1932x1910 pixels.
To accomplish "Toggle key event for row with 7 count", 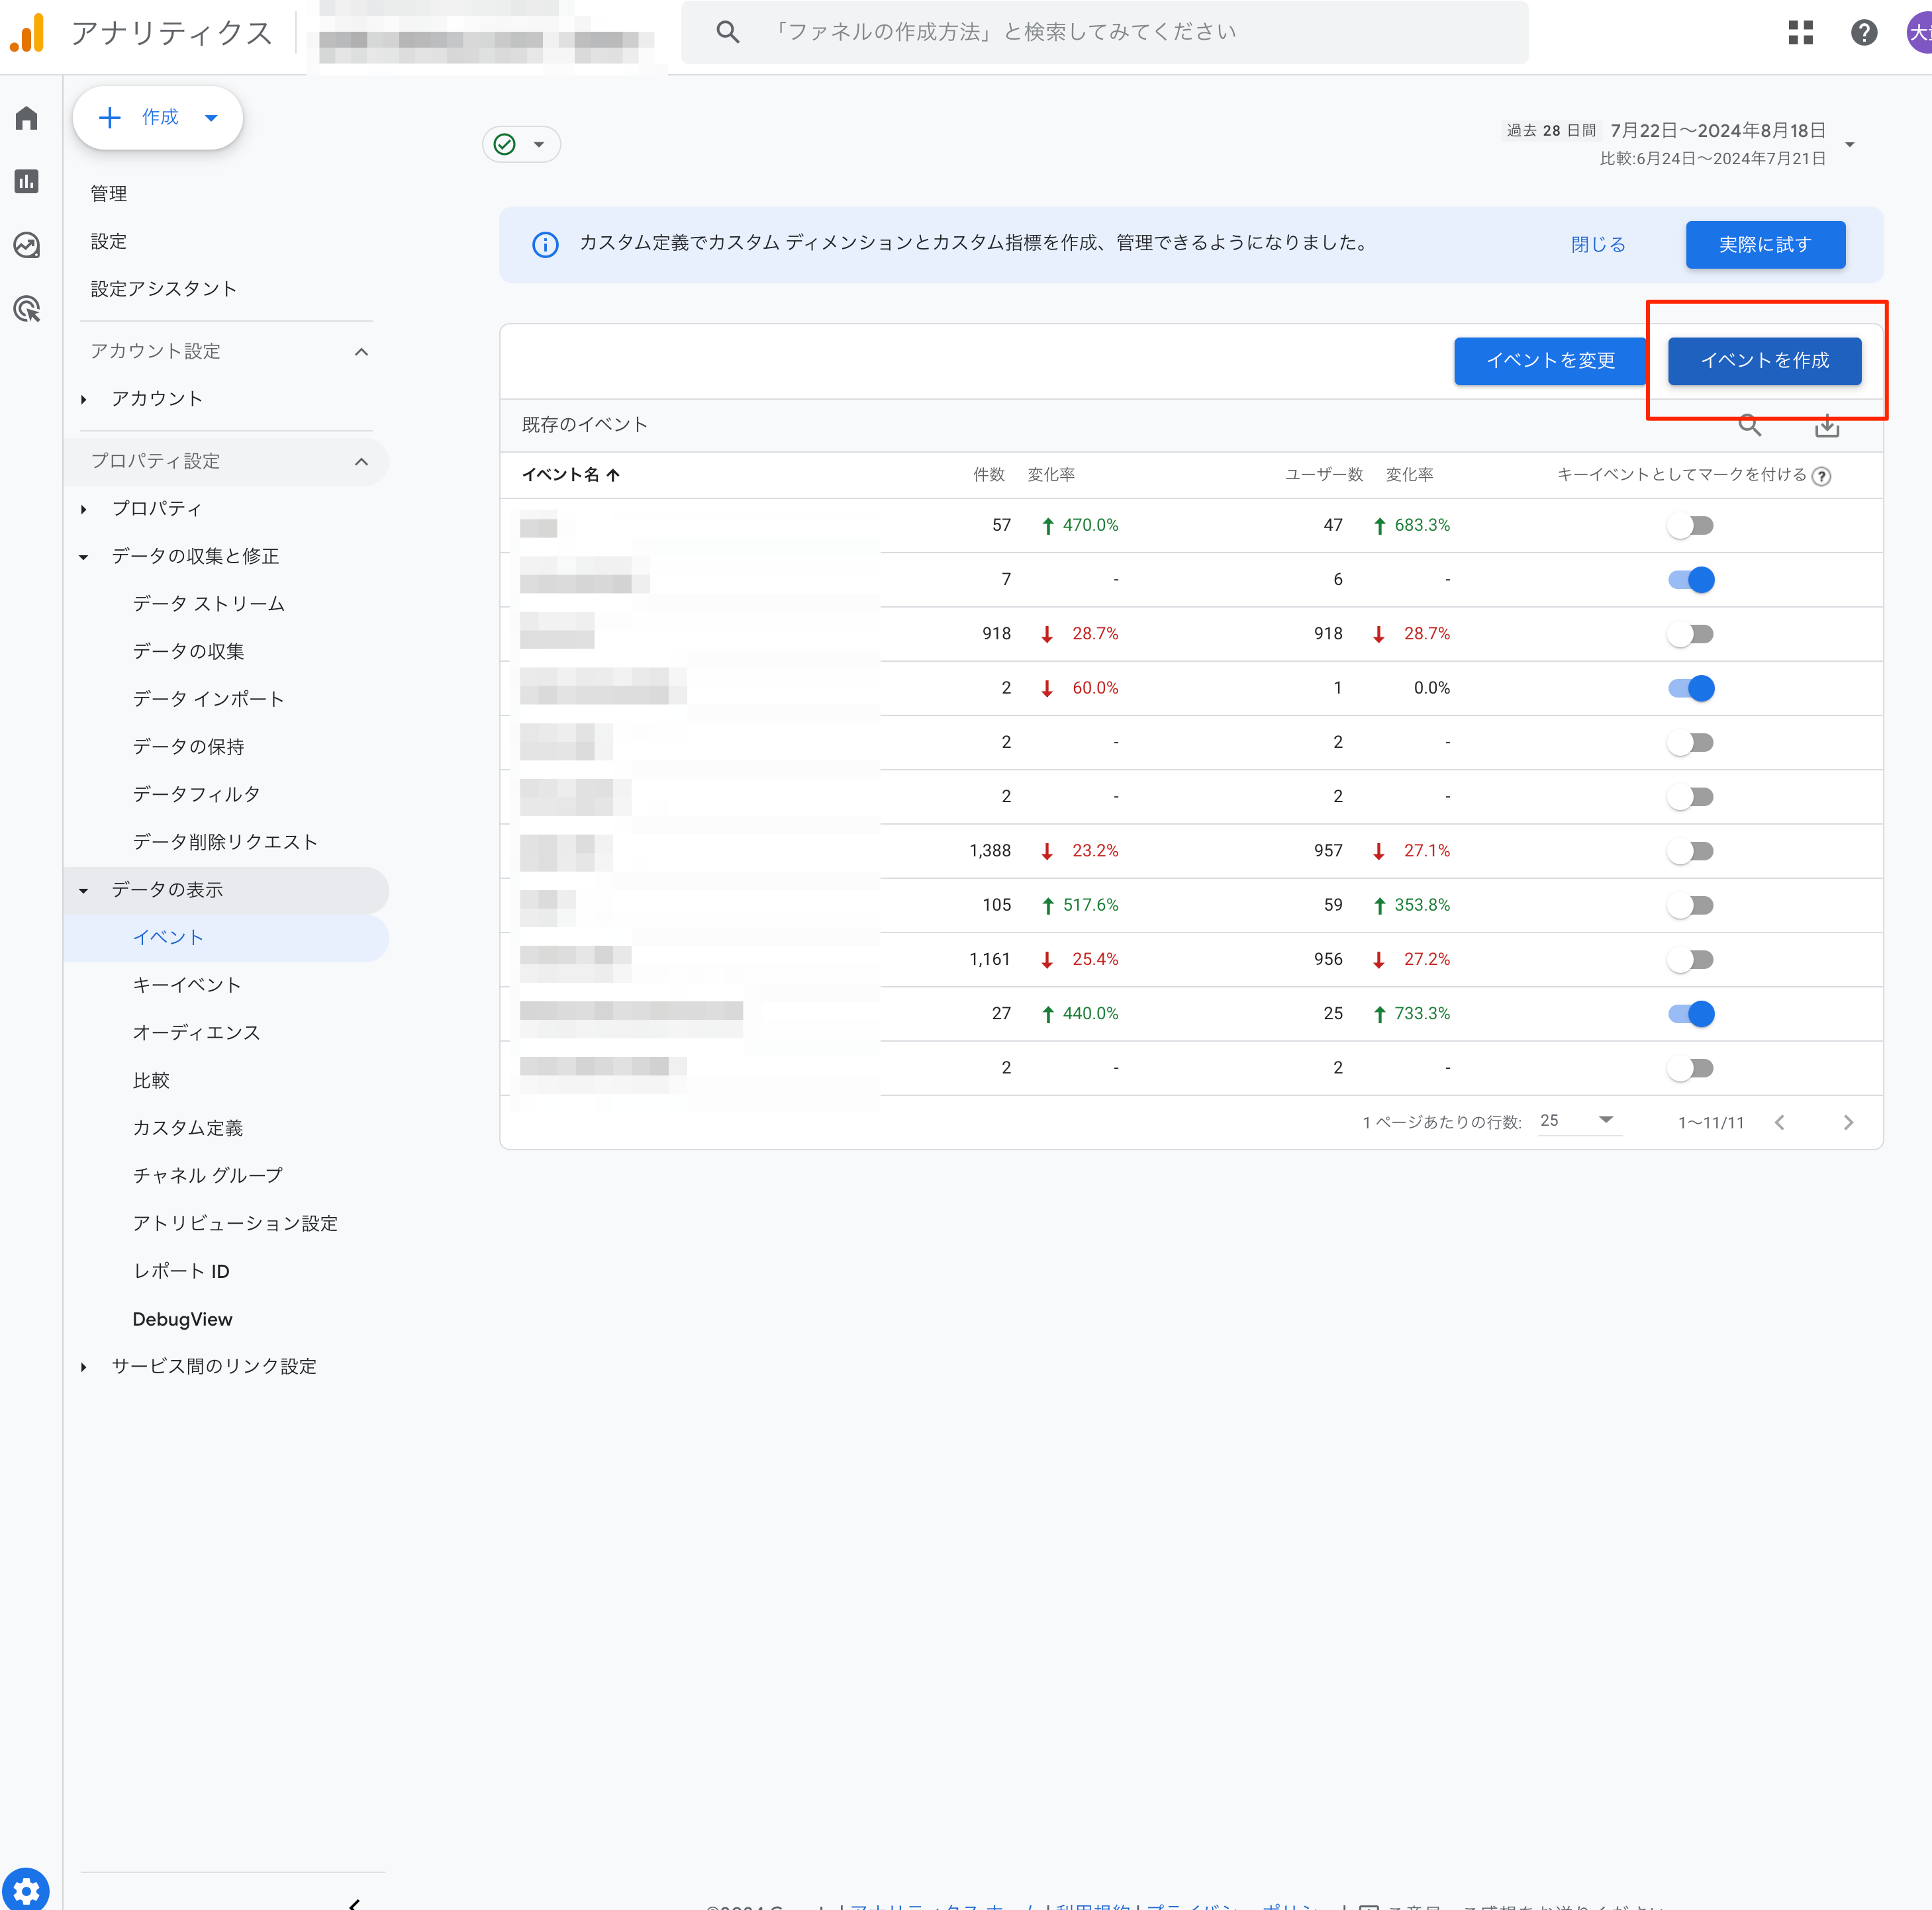I will click(1690, 580).
